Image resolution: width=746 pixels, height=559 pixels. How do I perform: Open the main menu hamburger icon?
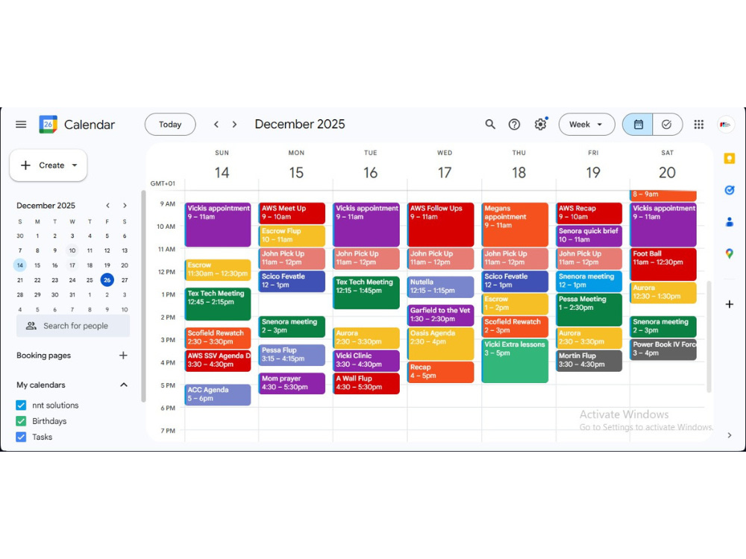coord(21,124)
